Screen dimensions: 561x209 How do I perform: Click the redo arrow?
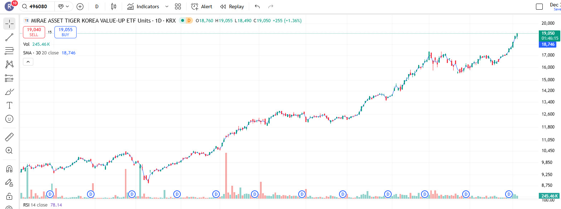point(271,6)
